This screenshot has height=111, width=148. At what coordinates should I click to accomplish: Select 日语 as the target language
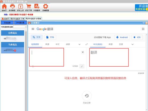121,44
